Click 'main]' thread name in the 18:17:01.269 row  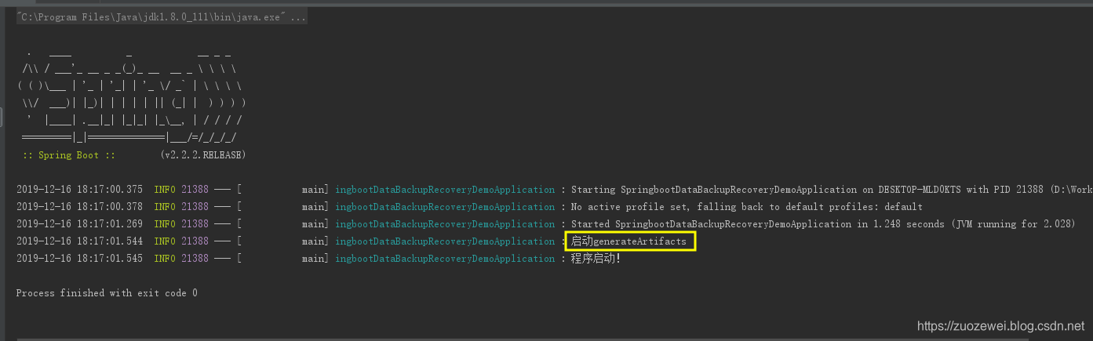click(315, 224)
